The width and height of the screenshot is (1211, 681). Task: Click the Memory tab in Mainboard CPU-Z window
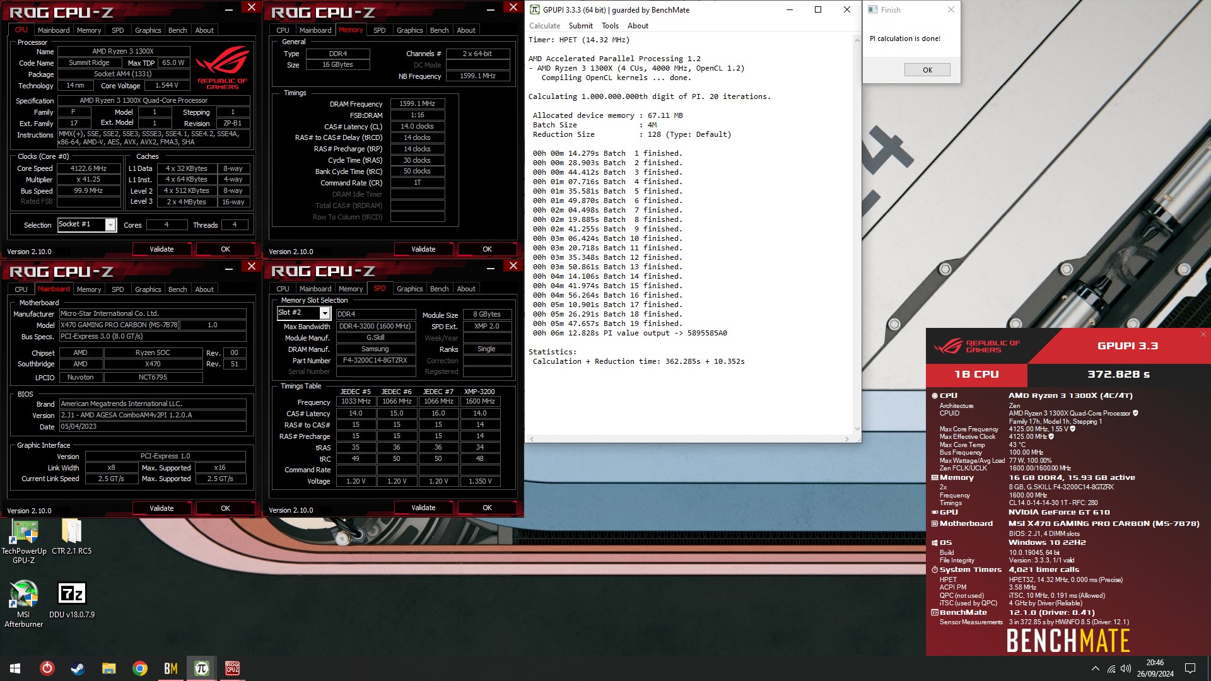[89, 289]
